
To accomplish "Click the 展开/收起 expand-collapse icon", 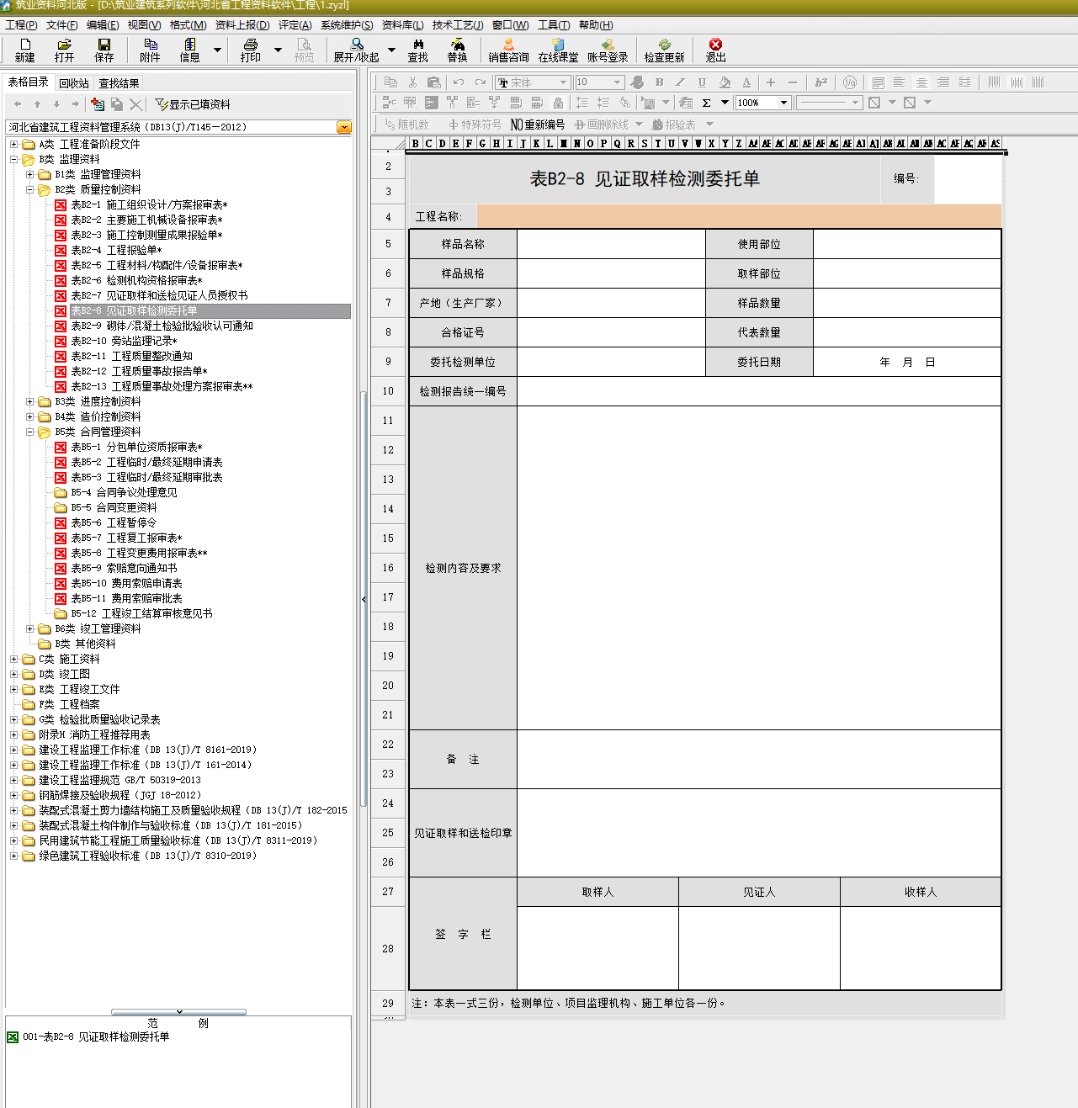I will (x=356, y=50).
